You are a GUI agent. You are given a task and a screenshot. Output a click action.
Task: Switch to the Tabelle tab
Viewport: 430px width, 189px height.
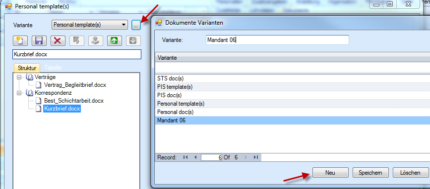coord(53,68)
